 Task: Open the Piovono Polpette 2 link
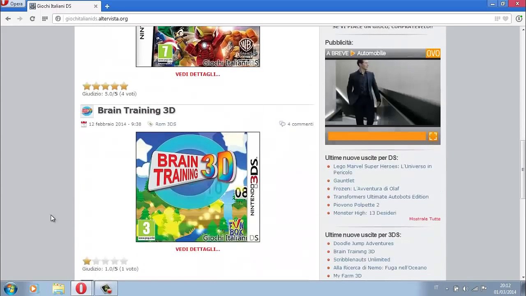tap(356, 205)
